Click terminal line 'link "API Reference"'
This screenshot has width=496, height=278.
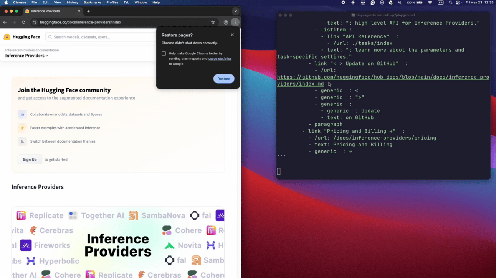359,36
